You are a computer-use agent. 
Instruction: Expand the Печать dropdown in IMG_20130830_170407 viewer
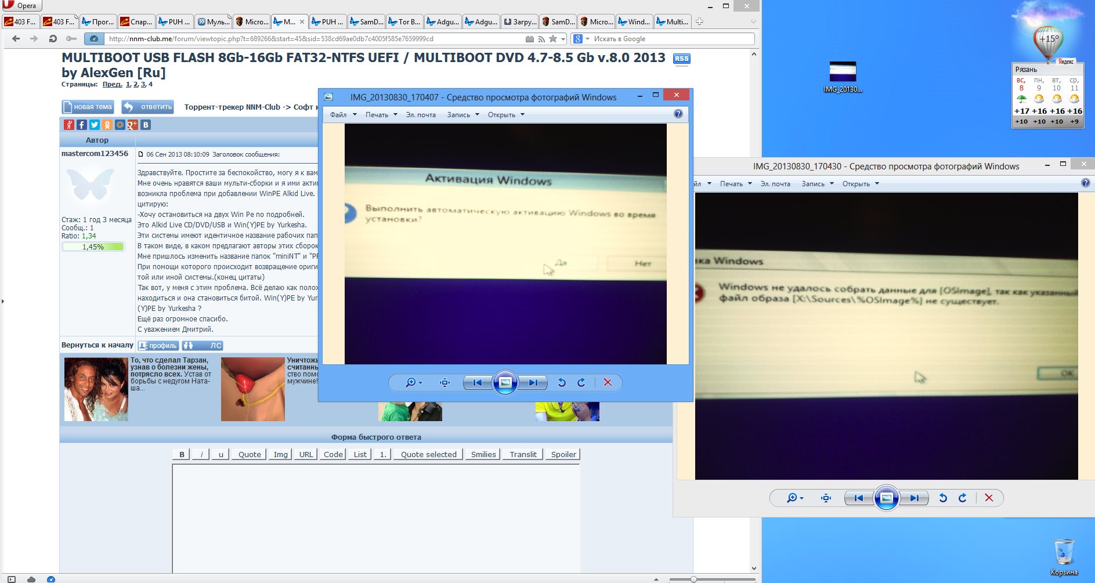point(381,115)
